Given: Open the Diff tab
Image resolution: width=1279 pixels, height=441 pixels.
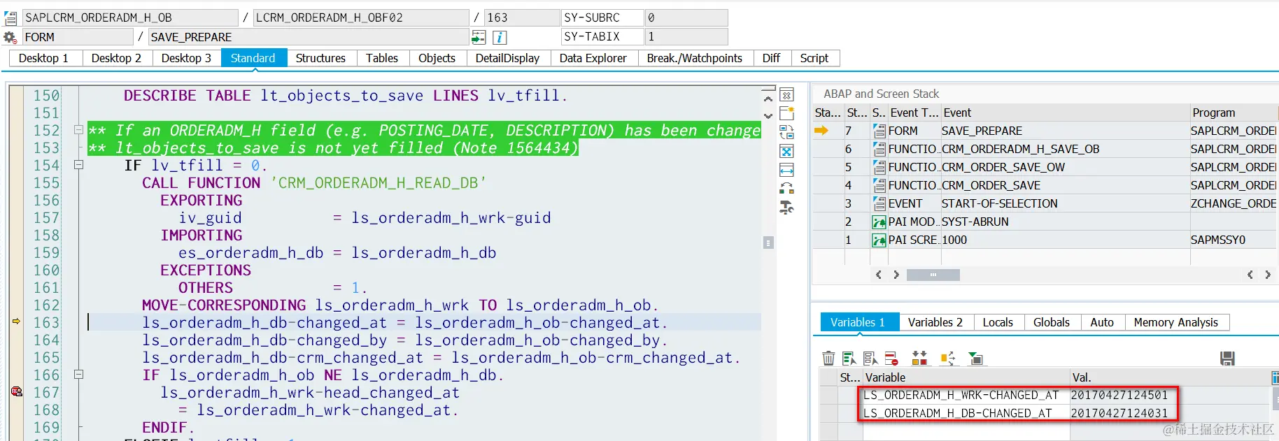Looking at the screenshot, I should (771, 58).
